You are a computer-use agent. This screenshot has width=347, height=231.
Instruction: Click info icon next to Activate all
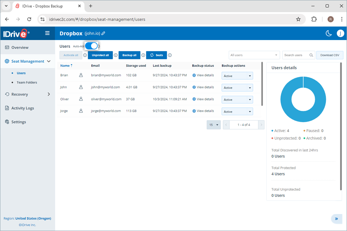click(x=85, y=55)
